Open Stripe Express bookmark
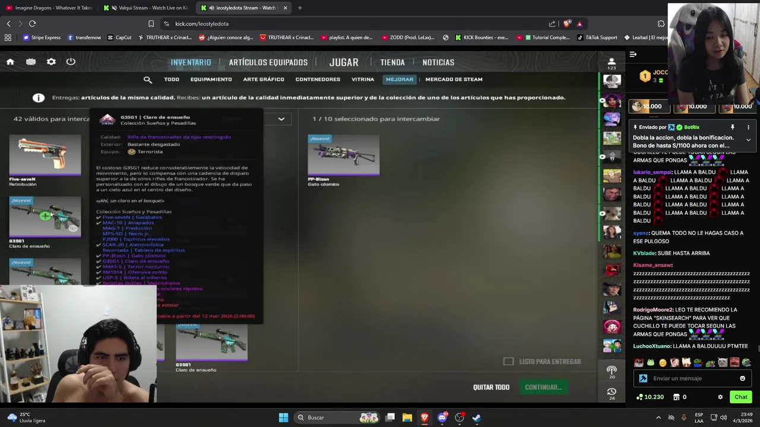 42,37
